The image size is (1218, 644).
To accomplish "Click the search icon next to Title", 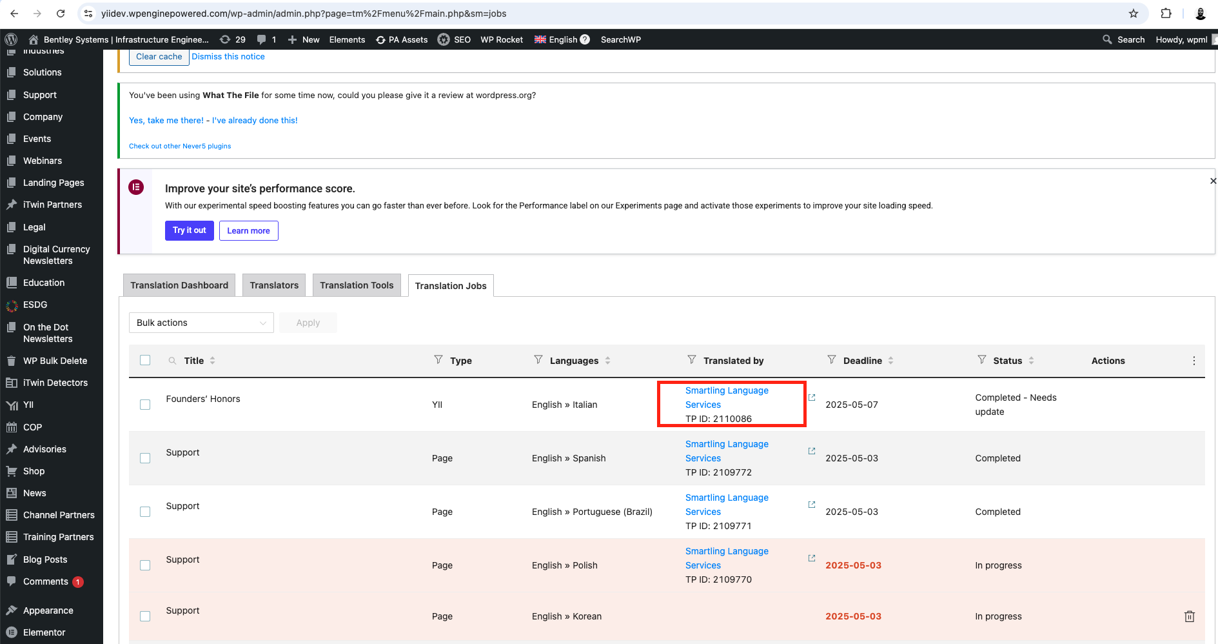I will point(172,361).
